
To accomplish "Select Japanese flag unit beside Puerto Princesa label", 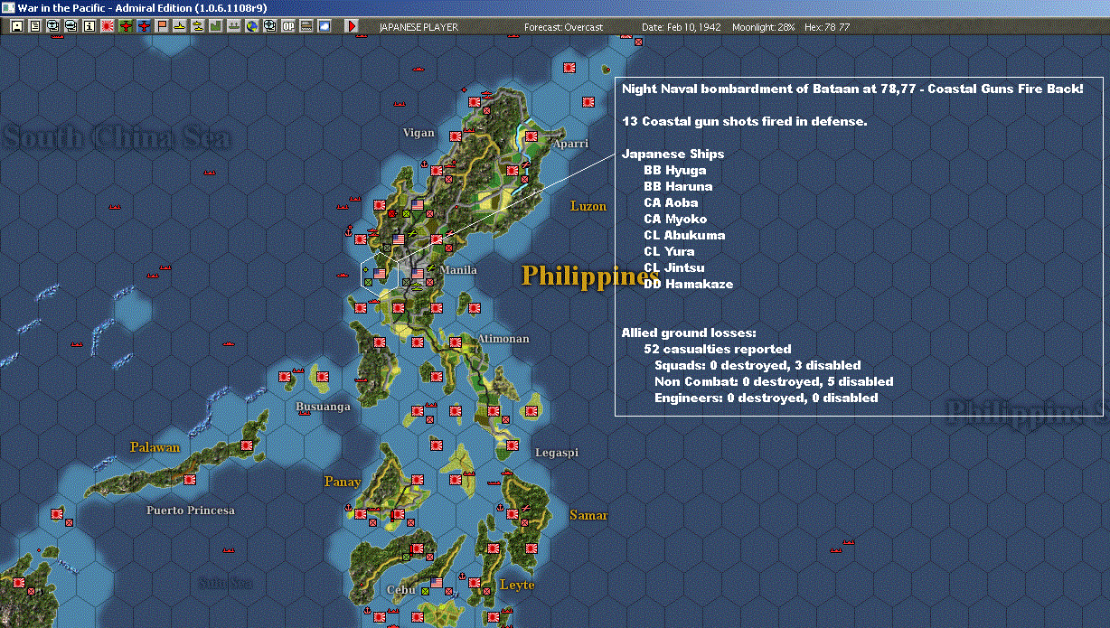I will tap(190, 480).
